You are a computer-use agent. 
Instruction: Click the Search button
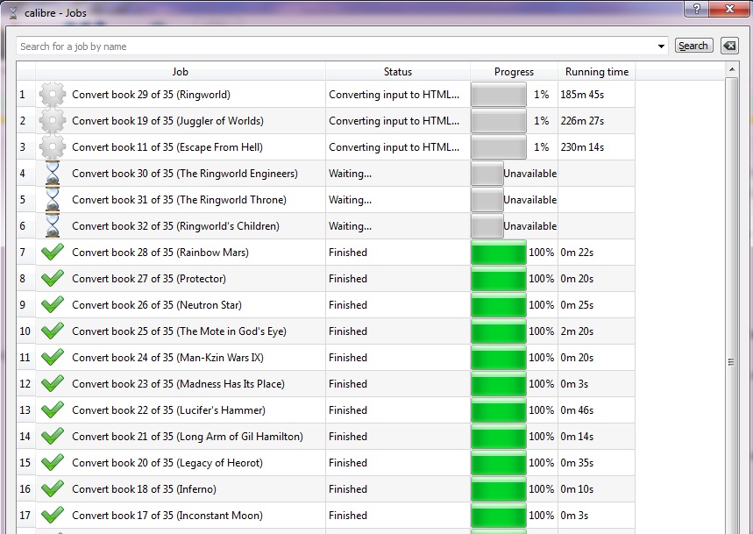[693, 46]
